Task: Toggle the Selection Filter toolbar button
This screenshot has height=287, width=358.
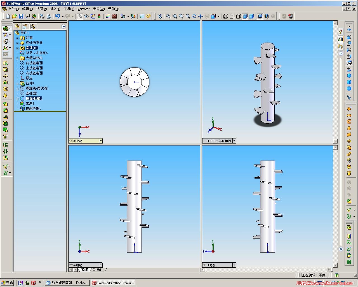Action: (86, 16)
